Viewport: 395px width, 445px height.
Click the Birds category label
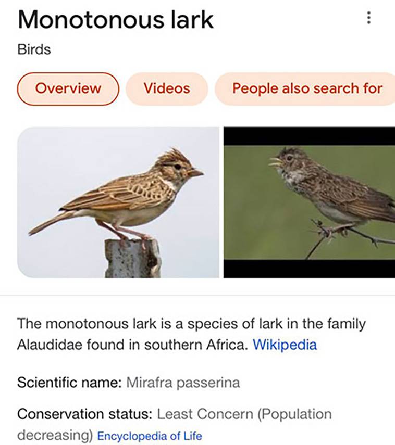(x=34, y=49)
